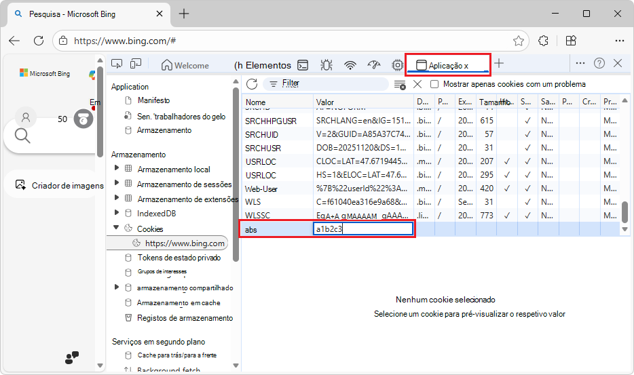634x375 pixels.
Task: Click the browser back arrow
Action: pos(14,41)
